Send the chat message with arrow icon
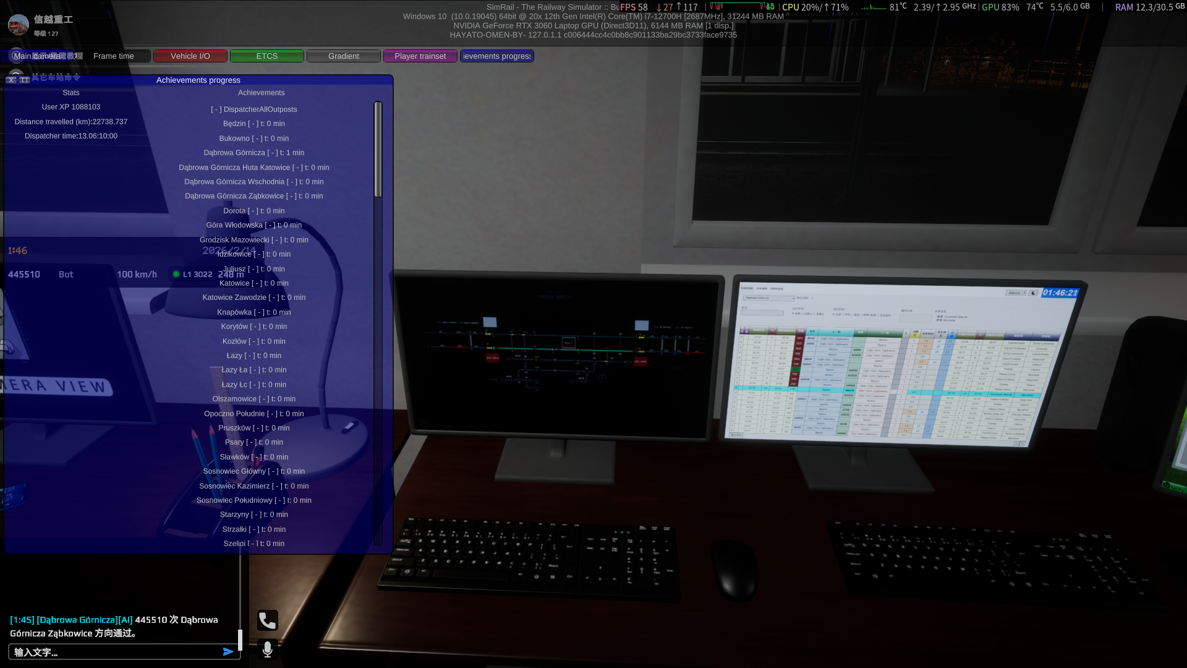The height and width of the screenshot is (668, 1187). pyautogui.click(x=228, y=652)
